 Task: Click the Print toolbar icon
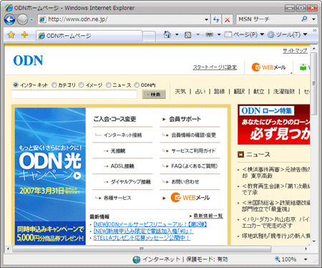209,35
